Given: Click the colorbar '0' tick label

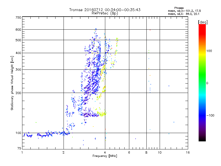Looking at the screenshot, I should (x=207, y=83).
